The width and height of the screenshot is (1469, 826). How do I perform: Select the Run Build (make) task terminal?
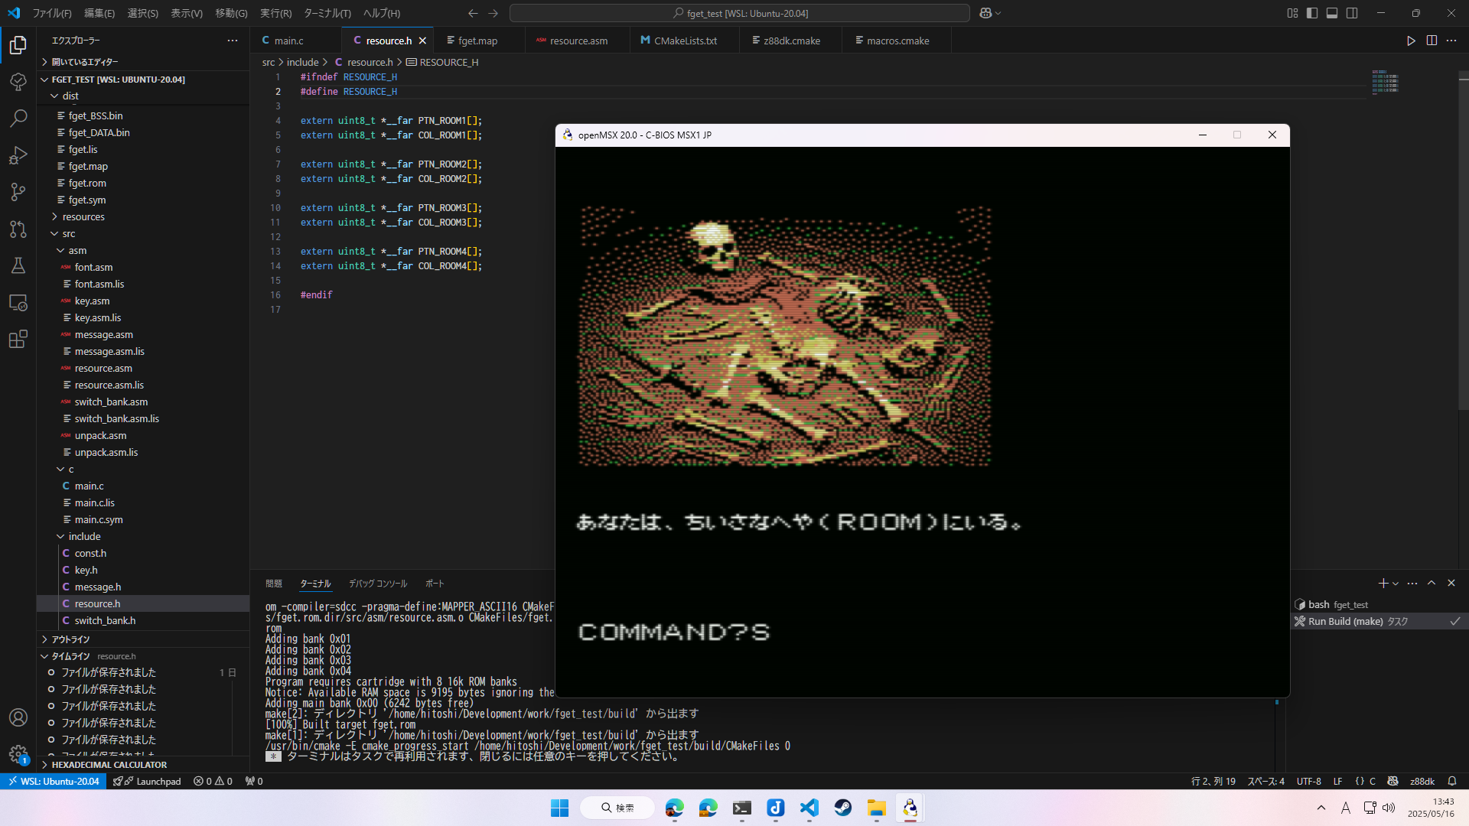pyautogui.click(x=1377, y=621)
